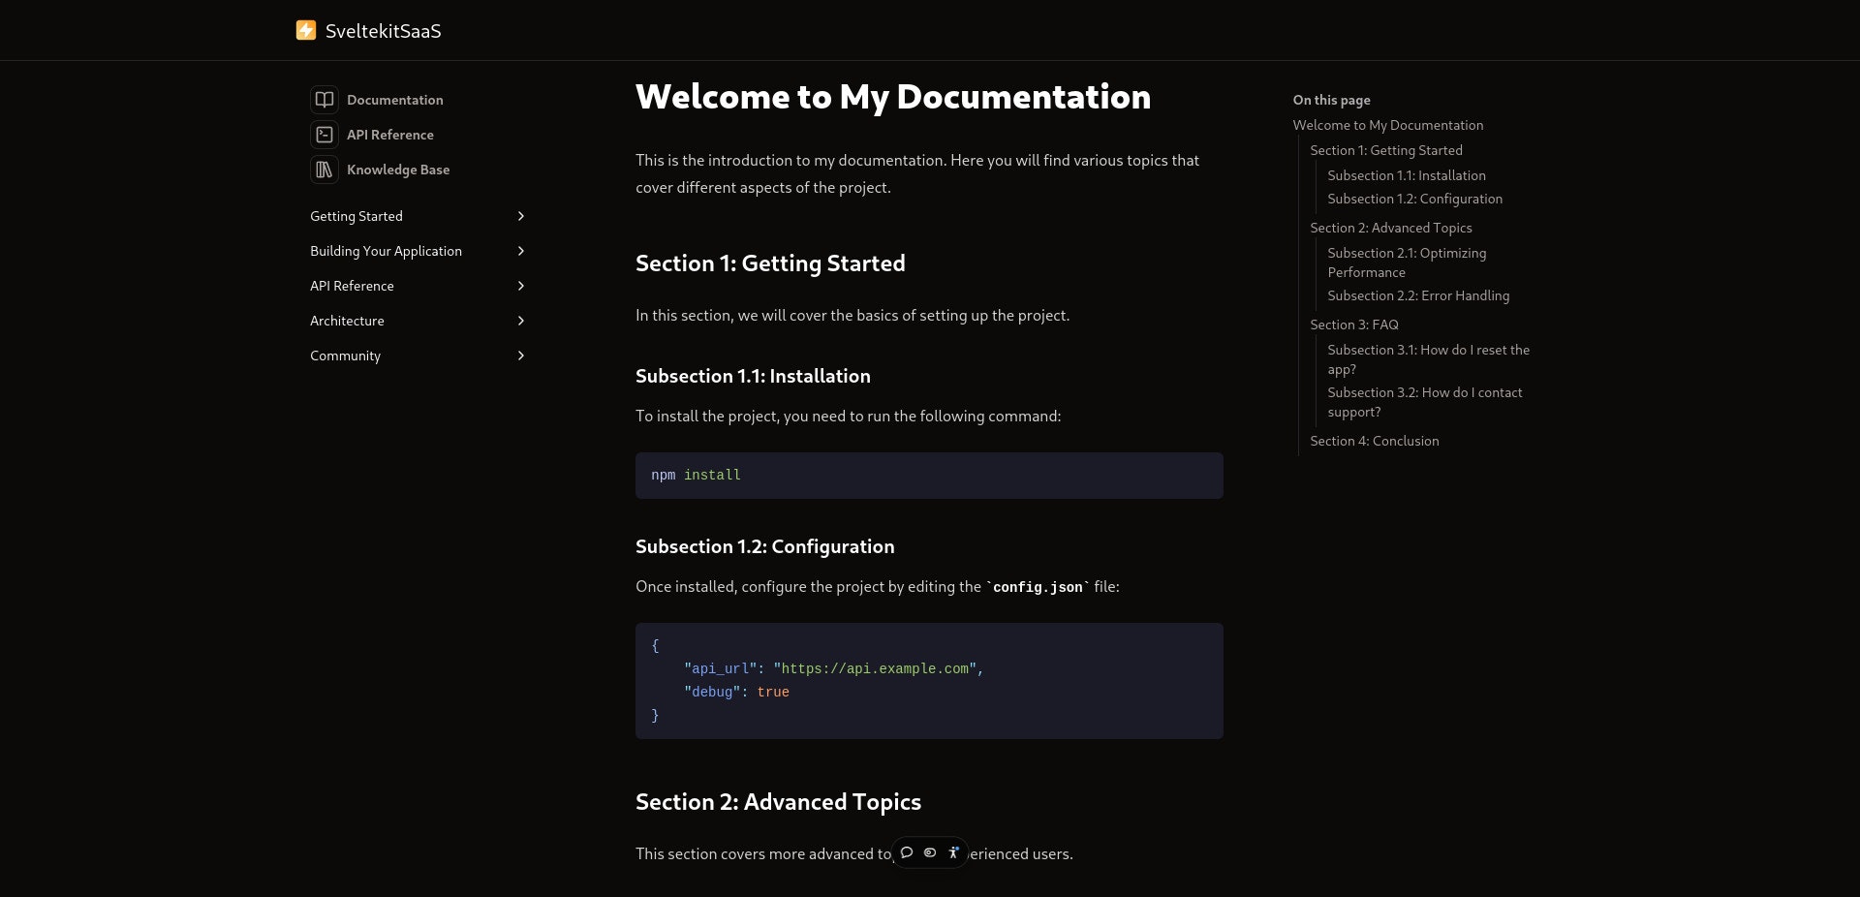
Task: Click the Section 2: Advanced Topics article heading
Action: click(x=778, y=802)
